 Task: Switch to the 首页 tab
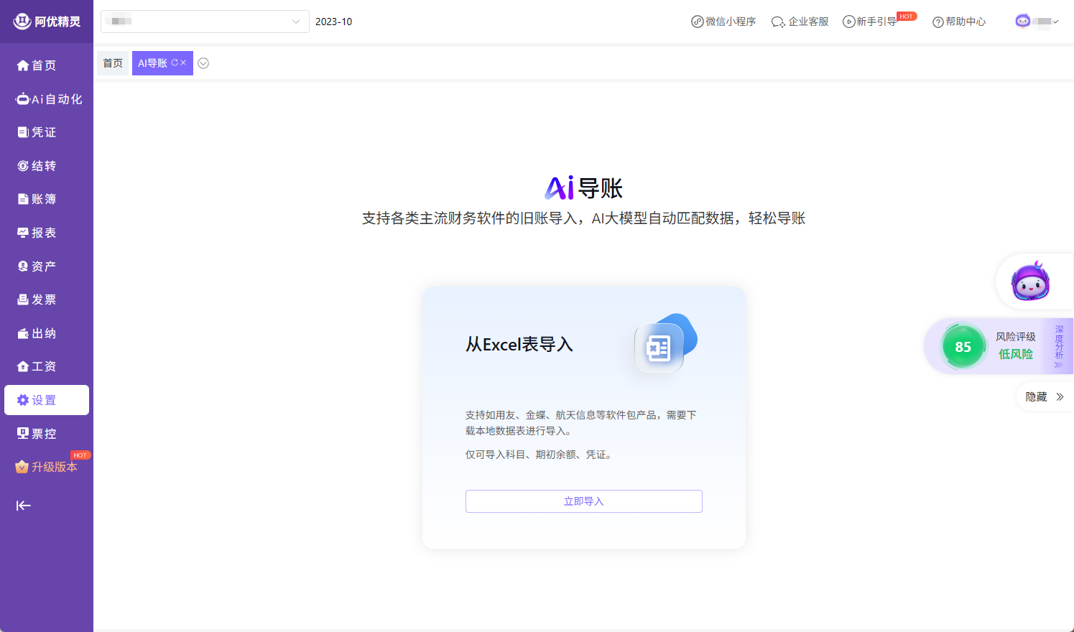tap(113, 63)
